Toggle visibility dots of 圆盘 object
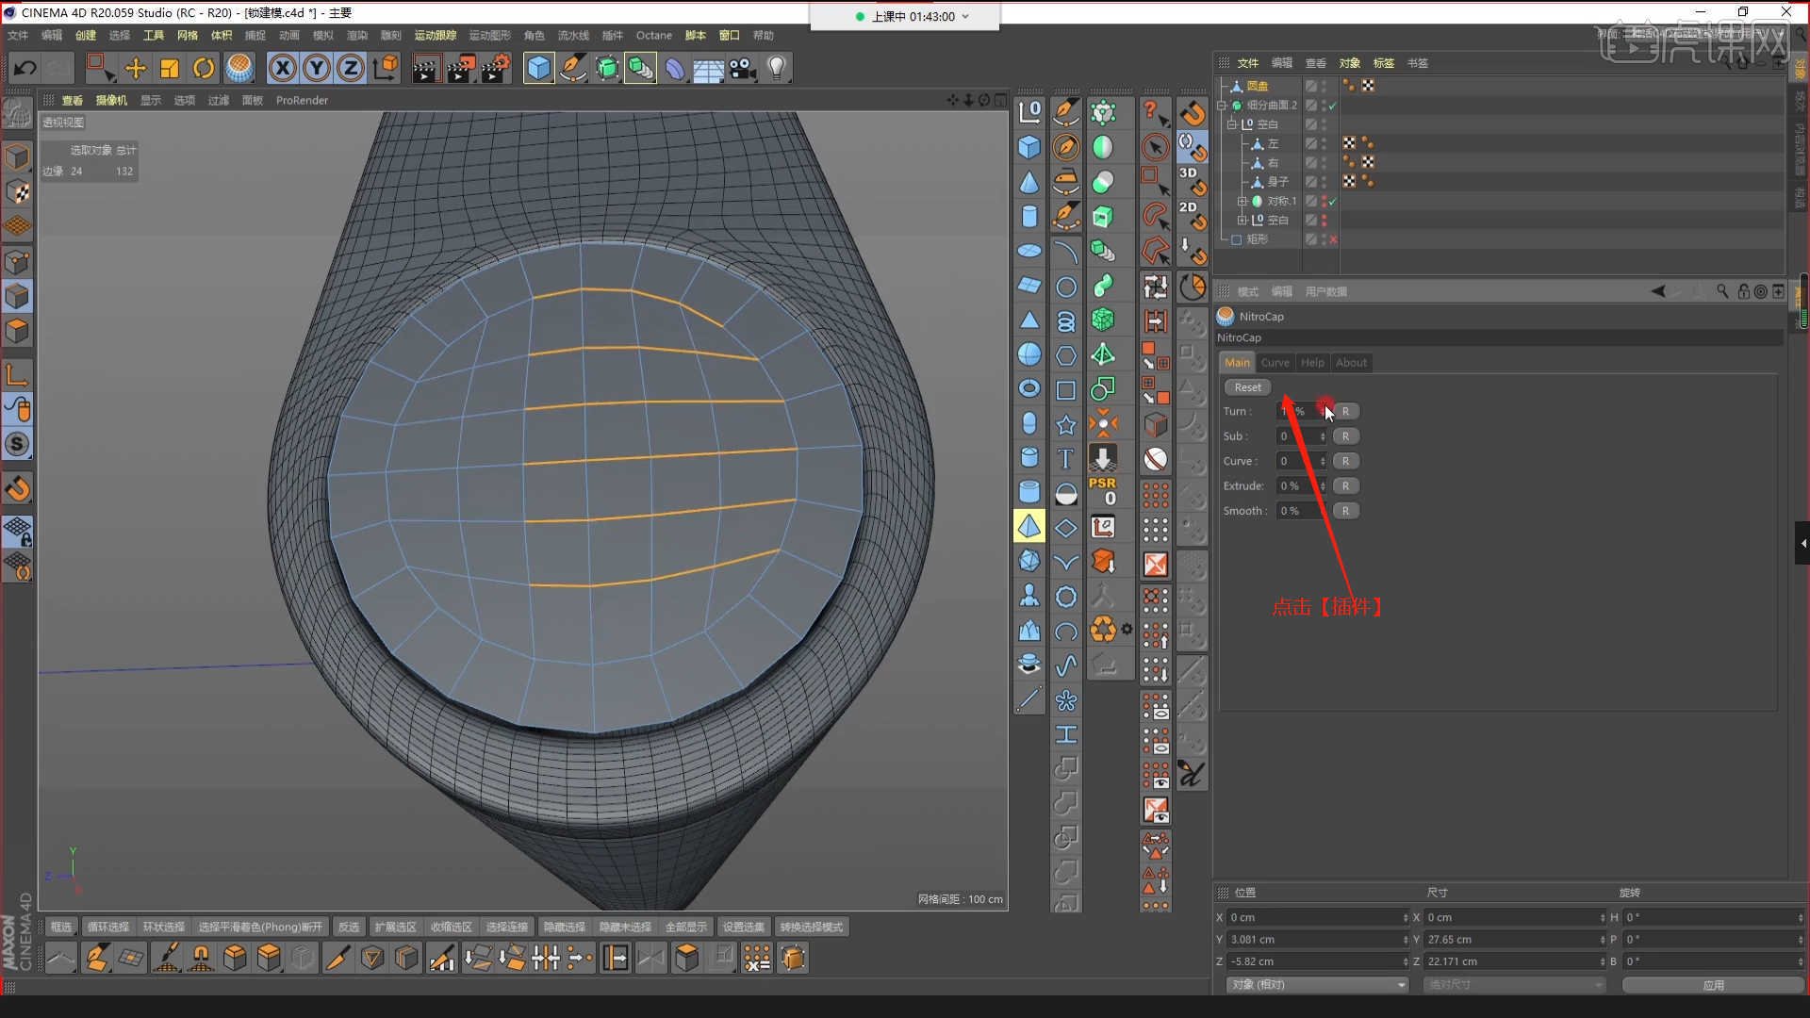Image resolution: width=1810 pixels, height=1018 pixels. click(1324, 86)
